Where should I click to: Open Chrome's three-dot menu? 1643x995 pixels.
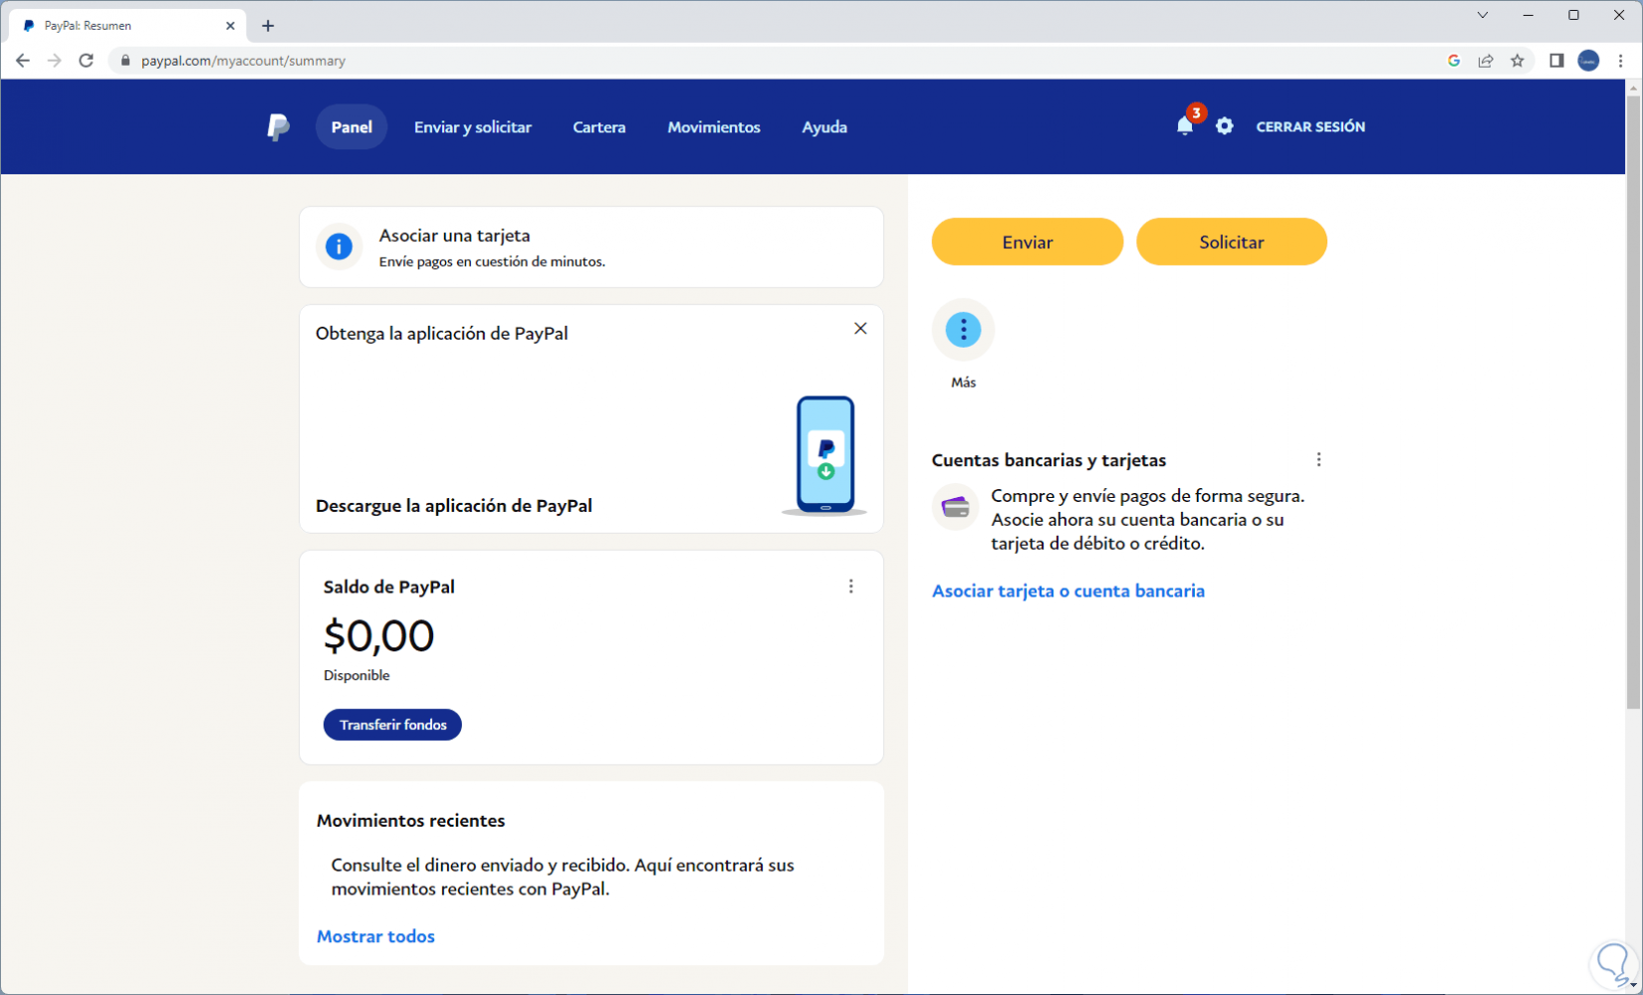[1621, 61]
